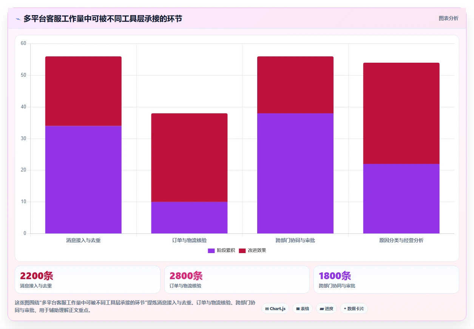Click the red segment of 原因分类与经营分析 bar

point(401,113)
